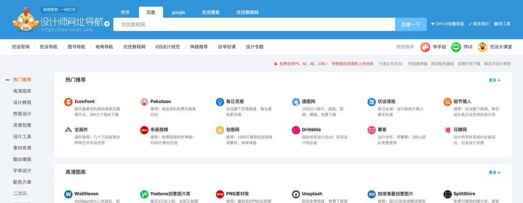Open 网页配色基础 trending link
Viewport: 523px width, 203px height.
pos(443,63)
